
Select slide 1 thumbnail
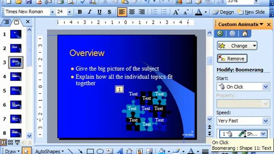coord(16,34)
